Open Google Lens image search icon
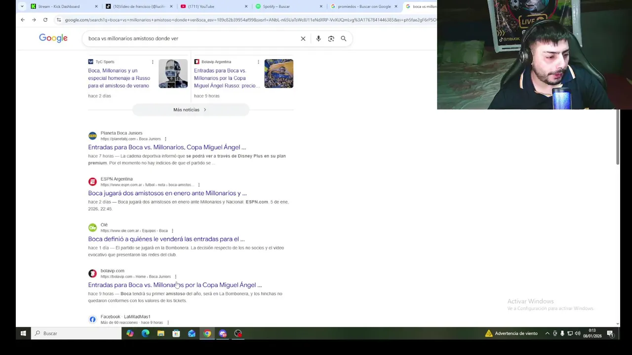Screen dimensions: 632x355 tap(331, 38)
